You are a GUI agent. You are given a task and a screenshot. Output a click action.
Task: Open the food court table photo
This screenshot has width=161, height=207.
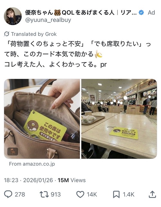click(119, 119)
